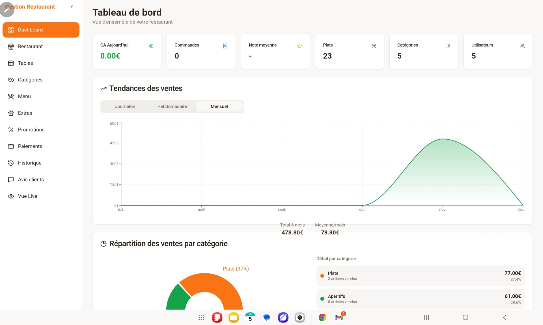Image resolution: width=543 pixels, height=325 pixels.
Task: Click the Menu utensils icon in sidebar
Action: point(11,96)
